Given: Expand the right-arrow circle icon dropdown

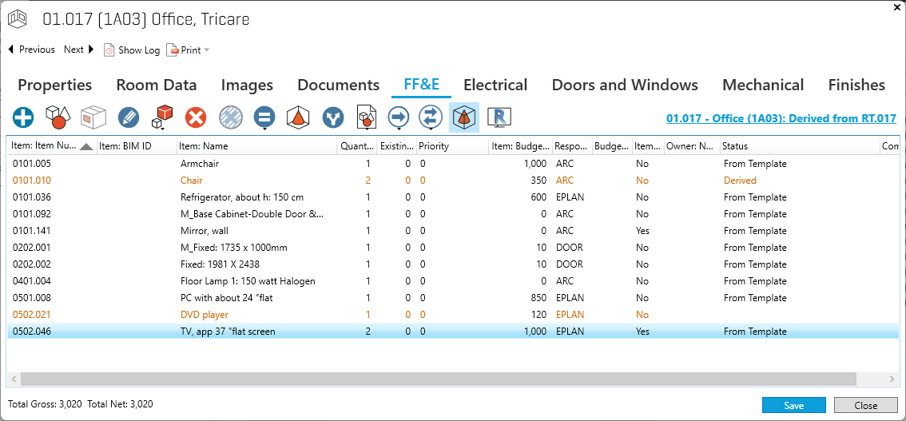Looking at the screenshot, I should 398,128.
